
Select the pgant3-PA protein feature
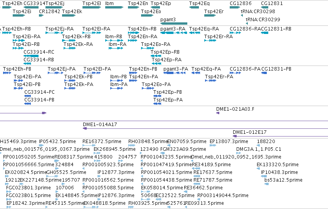[x=174, y=73]
